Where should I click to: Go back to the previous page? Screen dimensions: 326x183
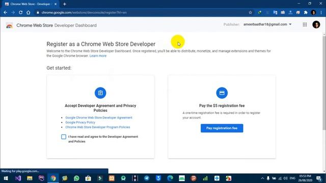[6, 12]
